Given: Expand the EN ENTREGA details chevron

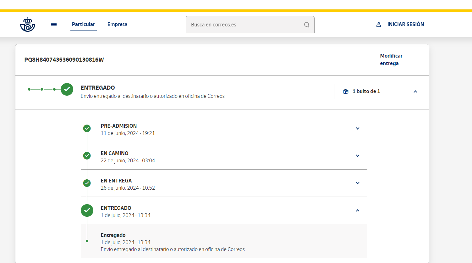Looking at the screenshot, I should pyautogui.click(x=358, y=183).
